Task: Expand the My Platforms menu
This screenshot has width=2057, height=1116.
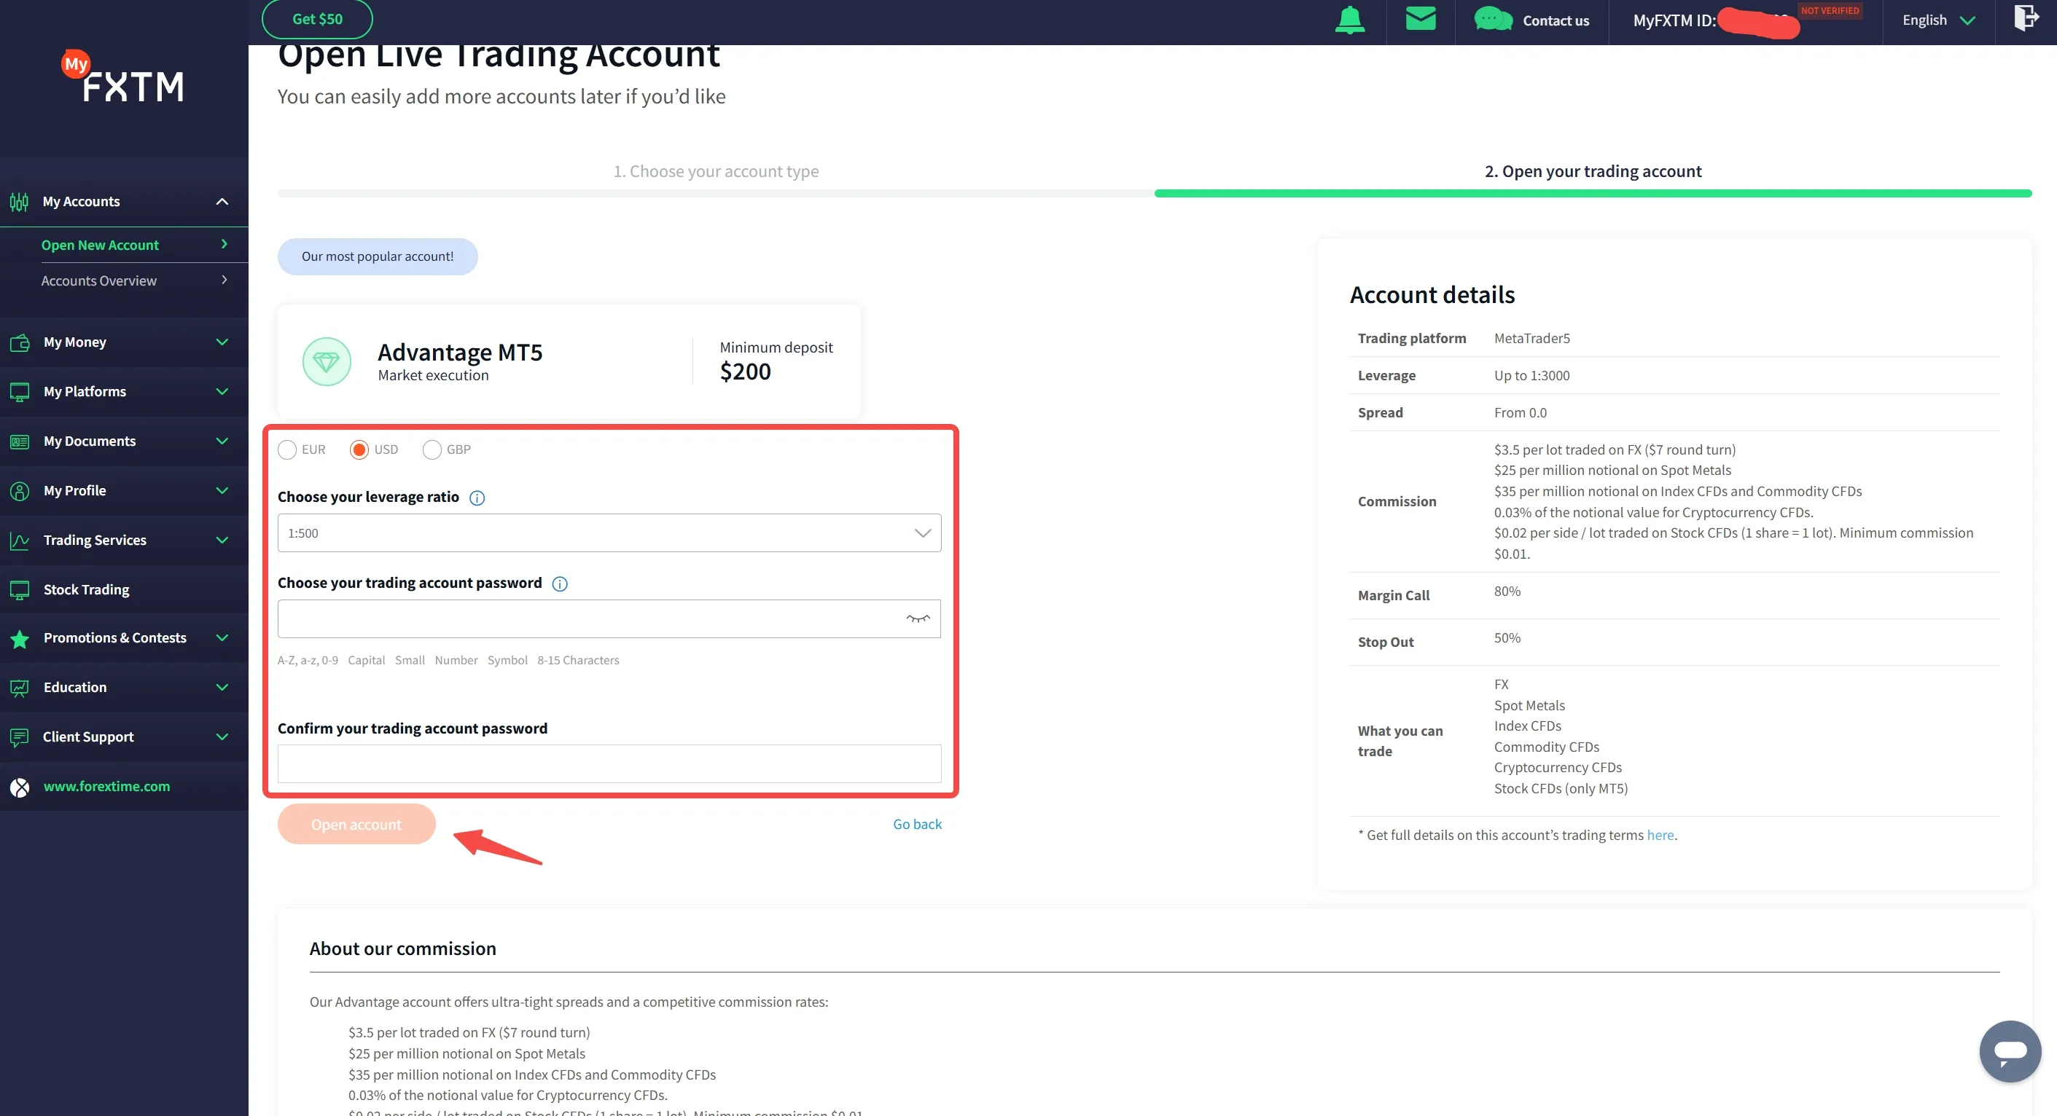Action: (222, 392)
